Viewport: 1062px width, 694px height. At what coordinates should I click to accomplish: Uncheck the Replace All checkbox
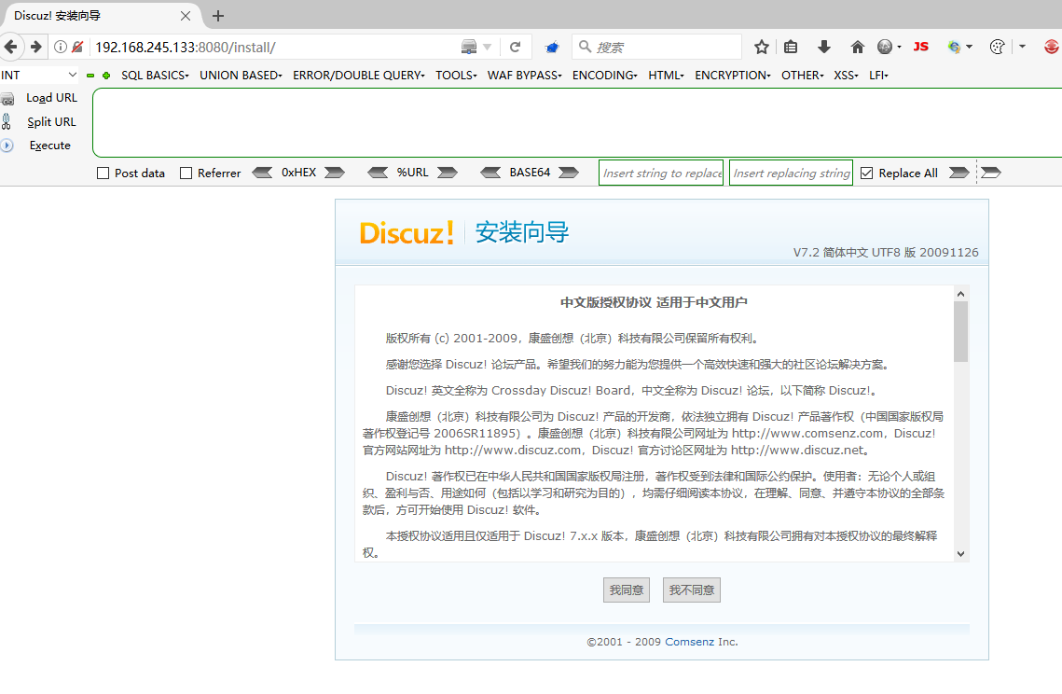pos(866,173)
